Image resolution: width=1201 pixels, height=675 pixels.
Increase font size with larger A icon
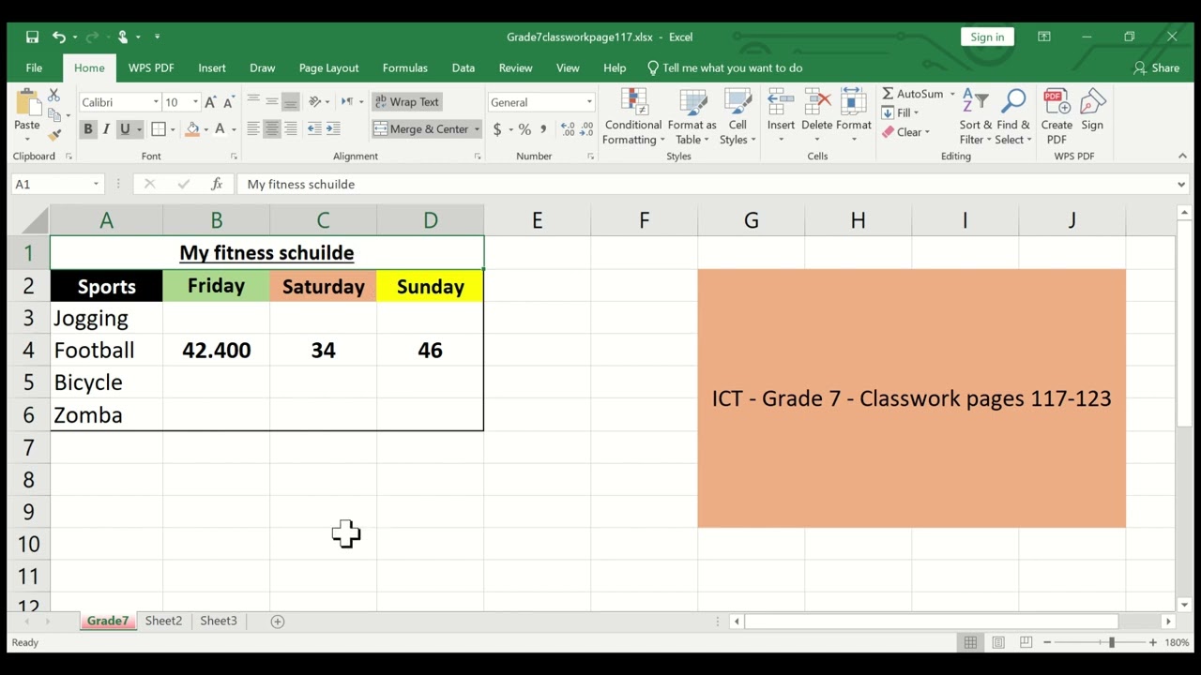coord(210,102)
